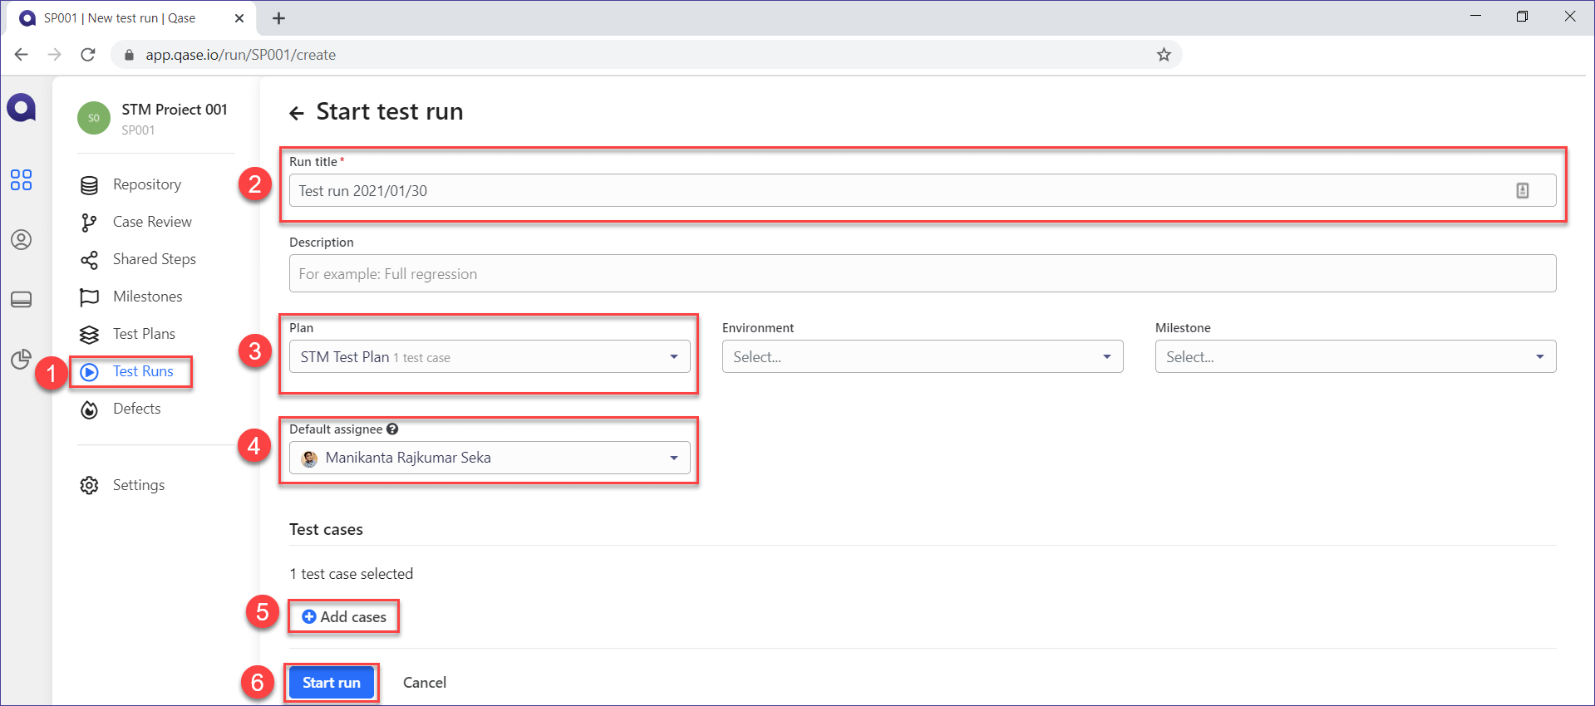The width and height of the screenshot is (1595, 706).
Task: Click the Cancel link
Action: coord(425,683)
